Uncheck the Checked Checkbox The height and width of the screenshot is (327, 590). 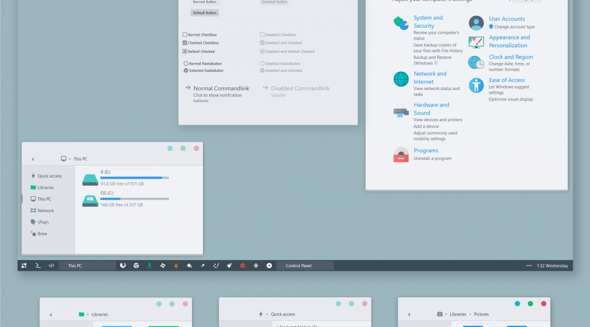185,43
